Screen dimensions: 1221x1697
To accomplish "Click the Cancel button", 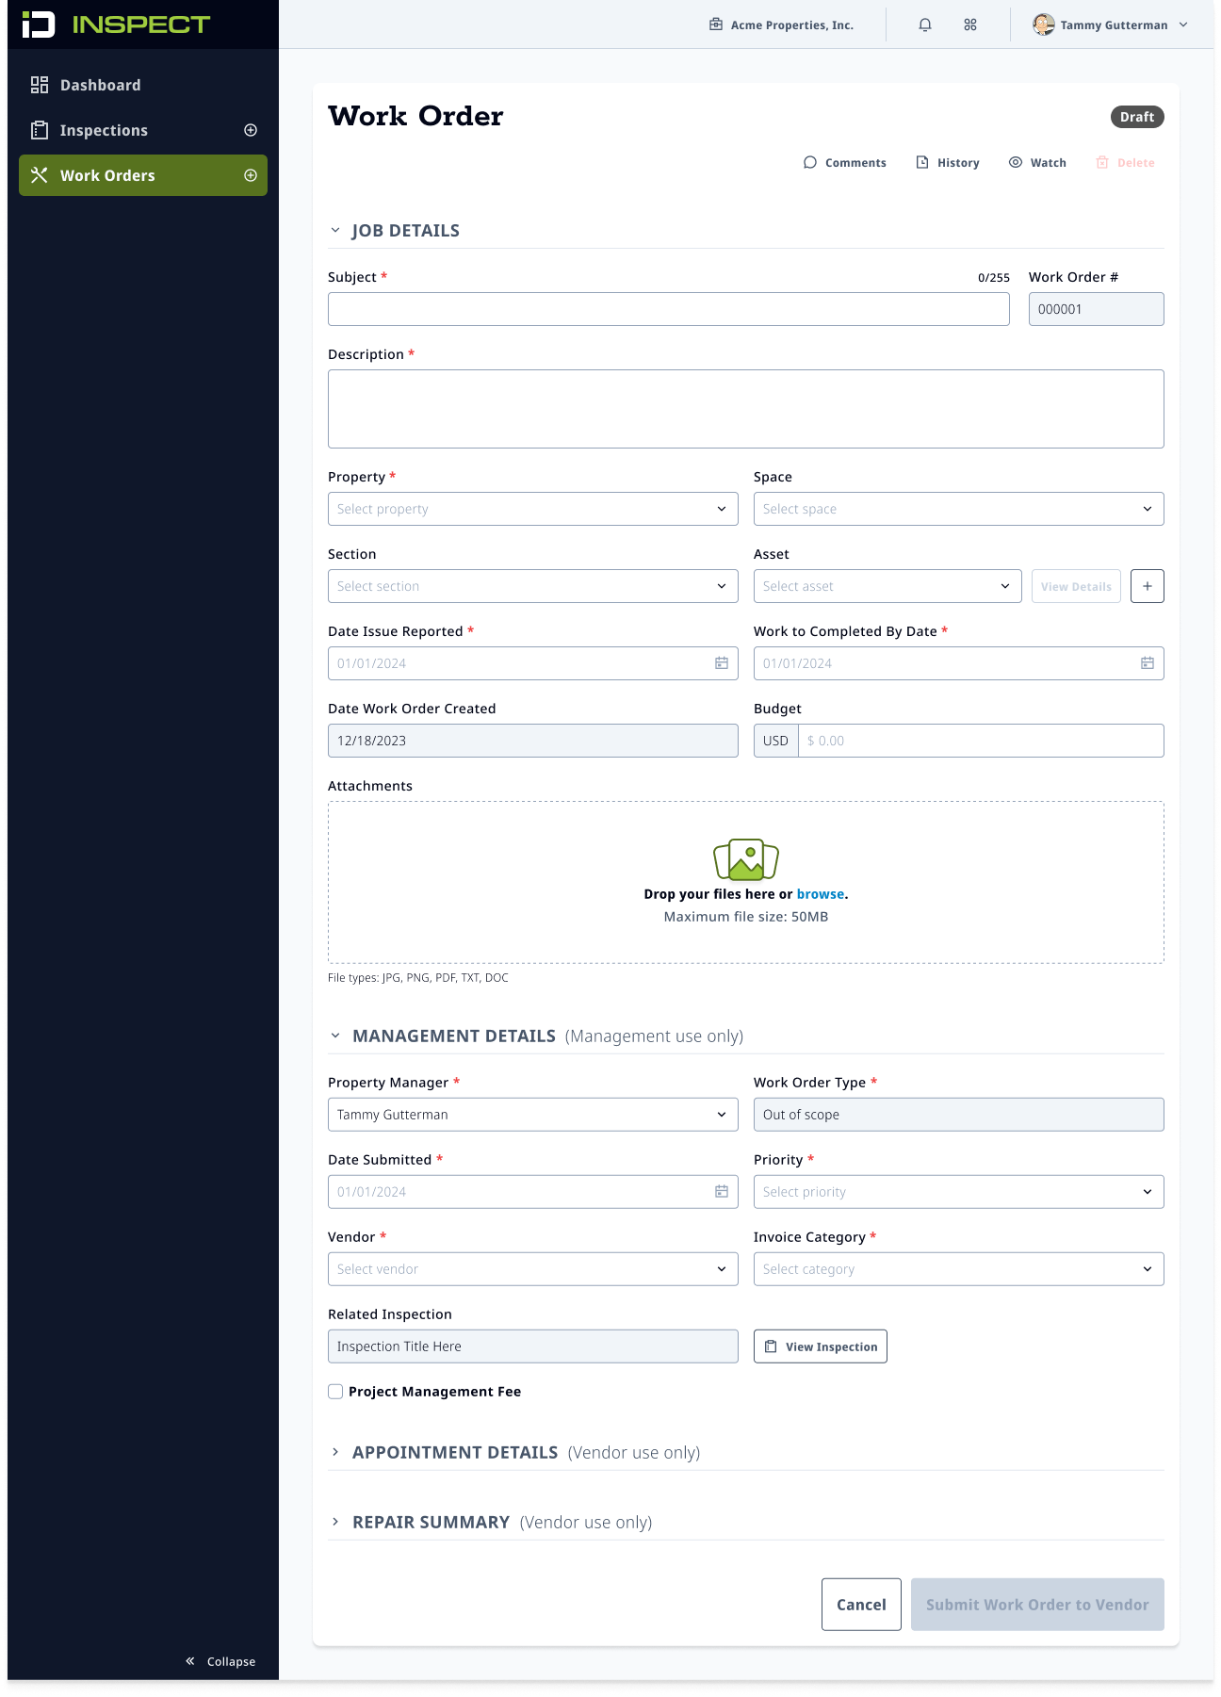I will point(861,1605).
